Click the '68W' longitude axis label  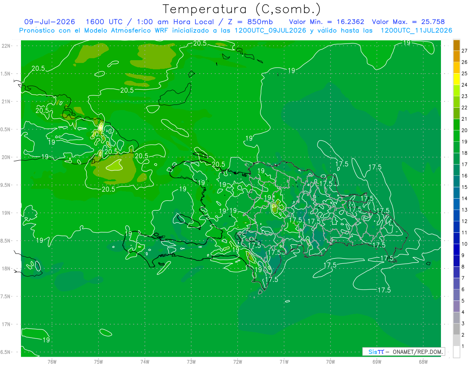click(423, 362)
